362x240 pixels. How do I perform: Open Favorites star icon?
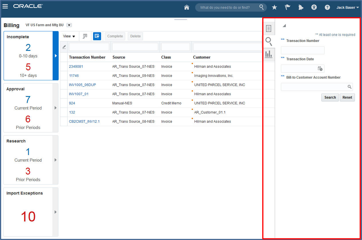pos(274,8)
